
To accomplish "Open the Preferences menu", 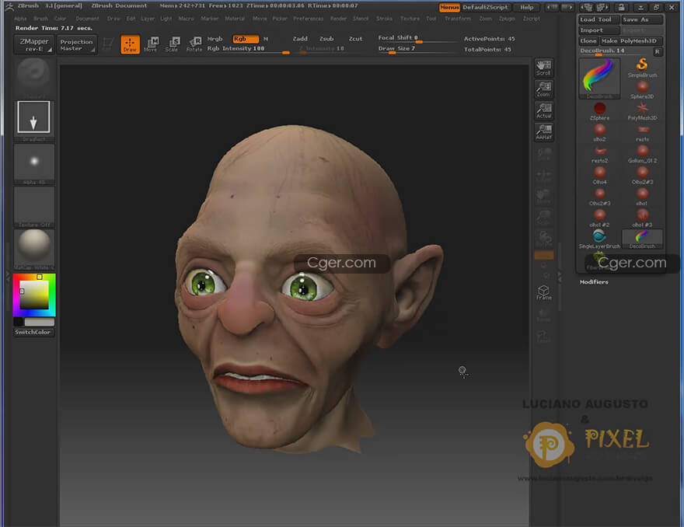I will point(308,19).
